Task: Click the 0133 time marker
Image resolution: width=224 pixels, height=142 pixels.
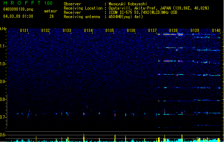Action: [x=67, y=31]
